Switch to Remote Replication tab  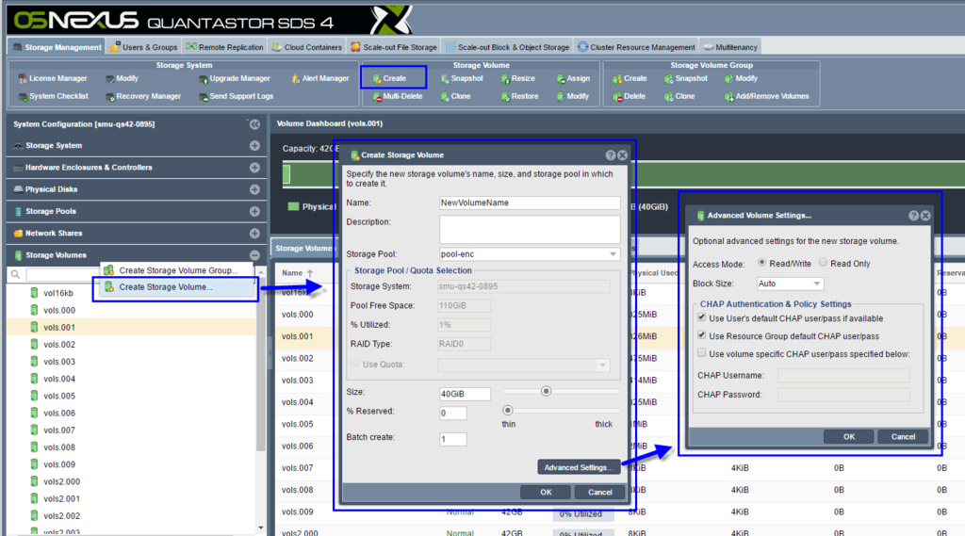(224, 47)
